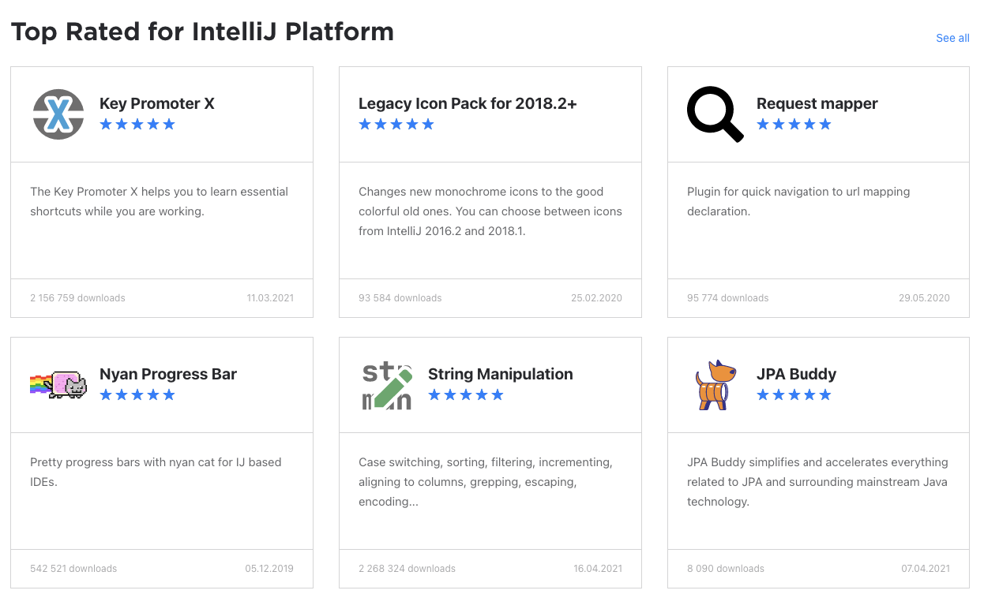
Task: Click the 2 156 759 downloads text
Action: [x=77, y=298]
